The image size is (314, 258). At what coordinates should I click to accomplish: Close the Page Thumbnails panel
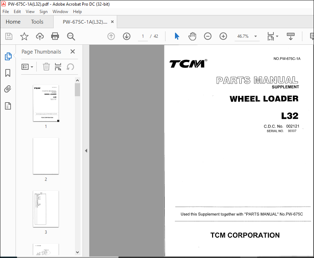tap(73, 51)
